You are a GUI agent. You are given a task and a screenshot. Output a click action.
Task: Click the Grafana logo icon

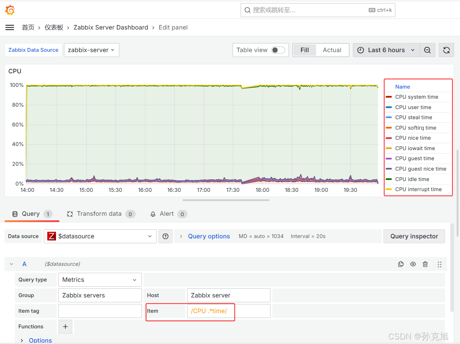10,10
